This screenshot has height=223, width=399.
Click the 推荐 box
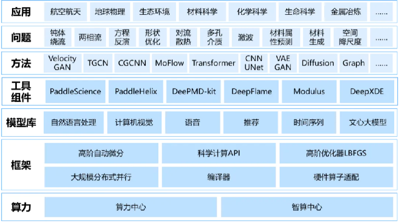pyautogui.click(x=251, y=123)
